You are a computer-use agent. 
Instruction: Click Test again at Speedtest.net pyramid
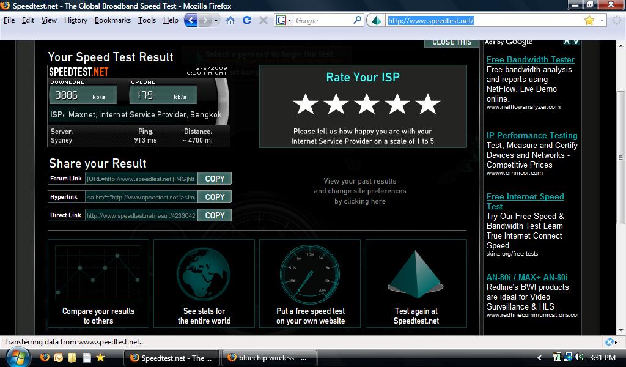point(416,284)
